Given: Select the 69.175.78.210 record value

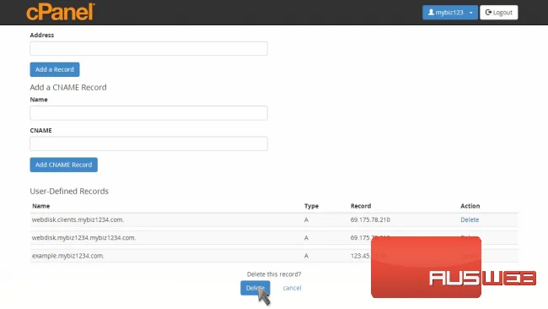Looking at the screenshot, I should (x=370, y=220).
